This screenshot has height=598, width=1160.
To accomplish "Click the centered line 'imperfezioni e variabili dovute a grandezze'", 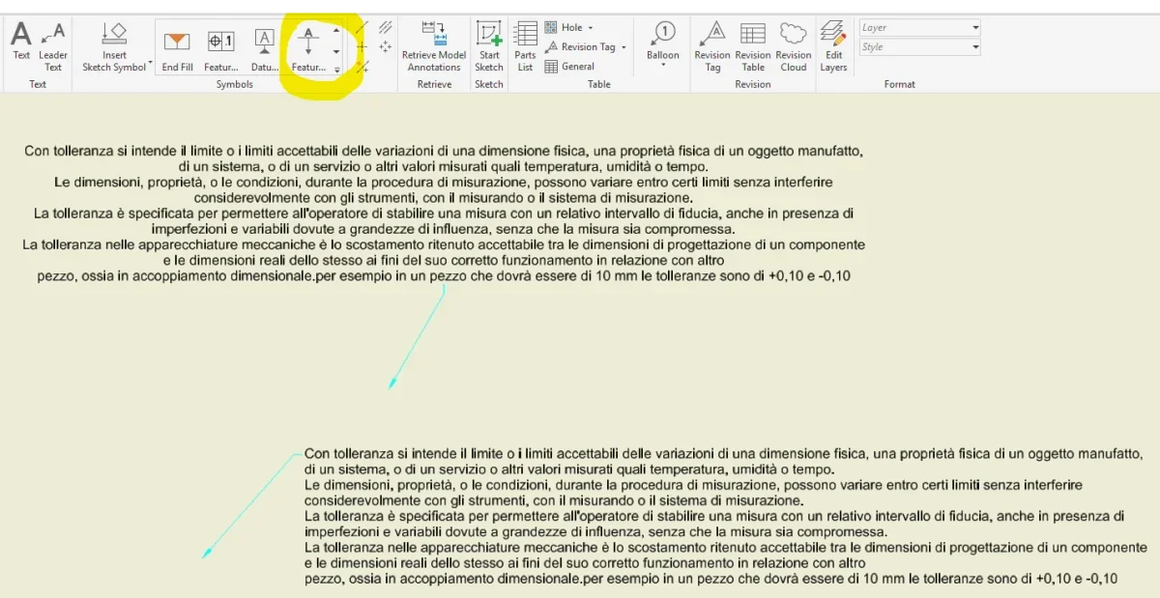I will (x=444, y=229).
